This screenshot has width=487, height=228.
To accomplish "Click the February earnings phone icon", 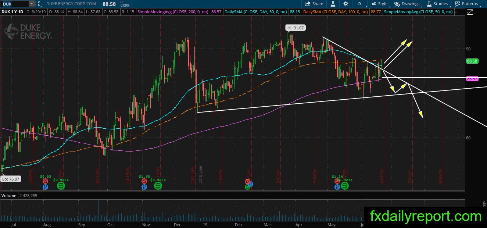I will click(x=247, y=181).
